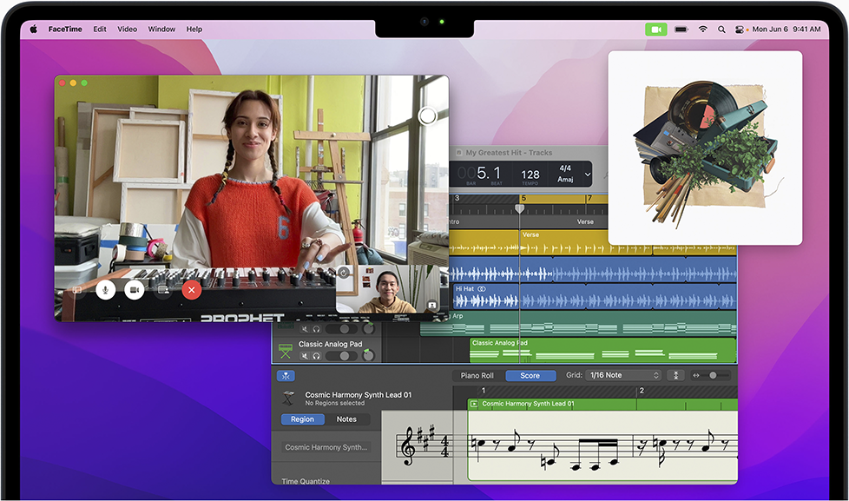Click the 4/4 Amaj signature display
This screenshot has width=849, height=501.
click(x=565, y=174)
